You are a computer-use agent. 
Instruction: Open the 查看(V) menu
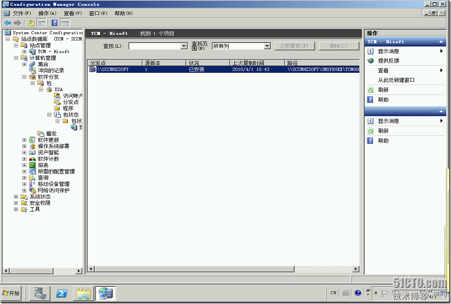[x=73, y=14]
